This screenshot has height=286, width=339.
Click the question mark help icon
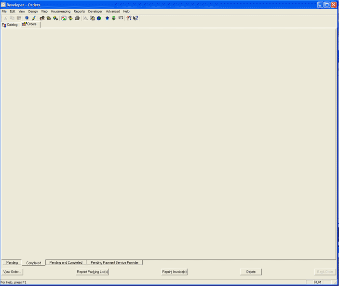(129, 18)
